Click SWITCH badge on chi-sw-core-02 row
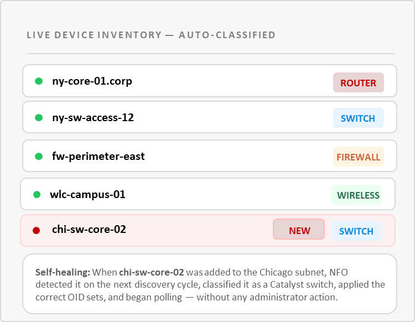415x322 pixels. 356,231
